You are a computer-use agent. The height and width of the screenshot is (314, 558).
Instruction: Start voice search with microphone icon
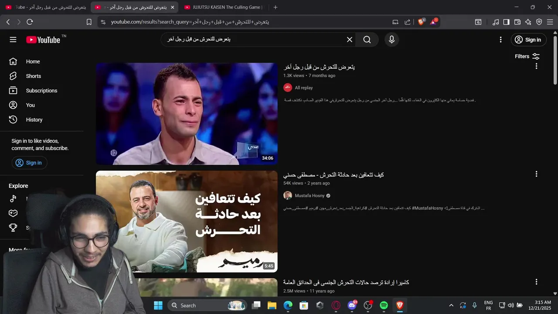point(391,40)
